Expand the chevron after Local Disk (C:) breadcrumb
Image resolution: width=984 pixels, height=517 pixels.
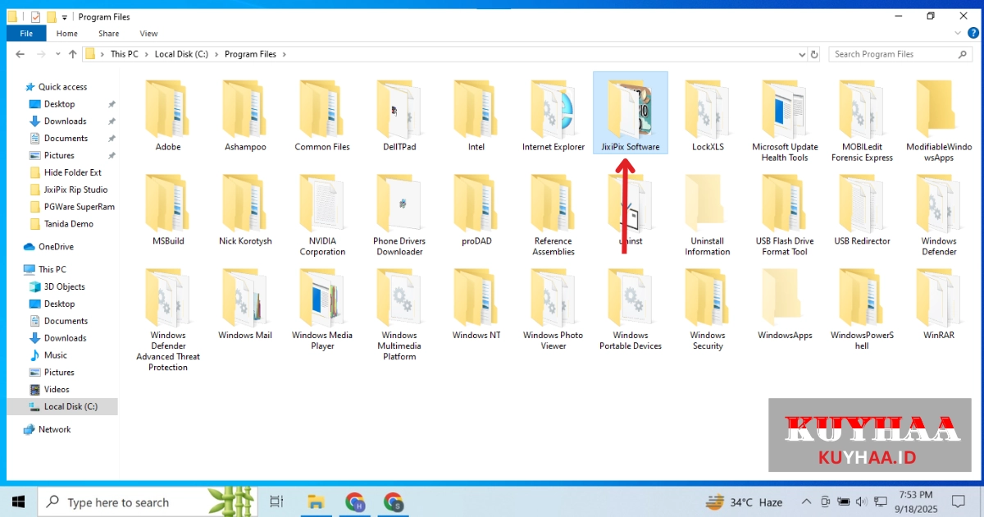coord(216,54)
